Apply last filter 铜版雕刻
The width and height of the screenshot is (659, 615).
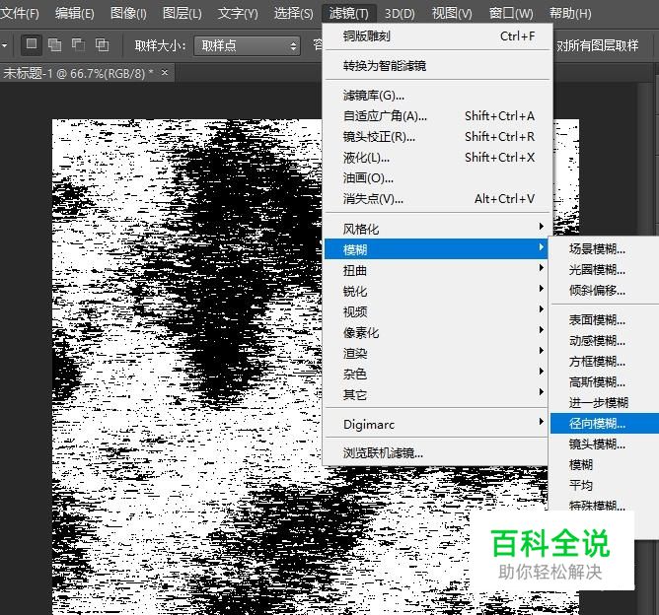[x=436, y=36]
